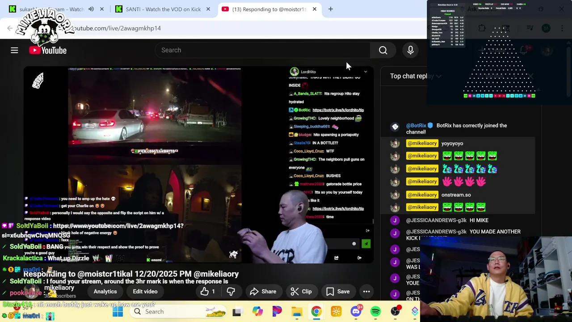Viewport: 572px width, 322px height.
Task: Create a Clip of the video
Action: pos(301,292)
